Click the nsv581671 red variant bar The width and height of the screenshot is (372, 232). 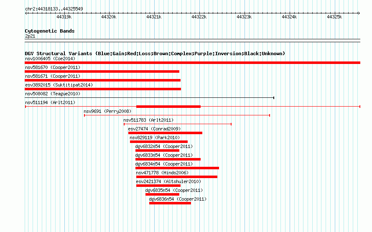102,80
